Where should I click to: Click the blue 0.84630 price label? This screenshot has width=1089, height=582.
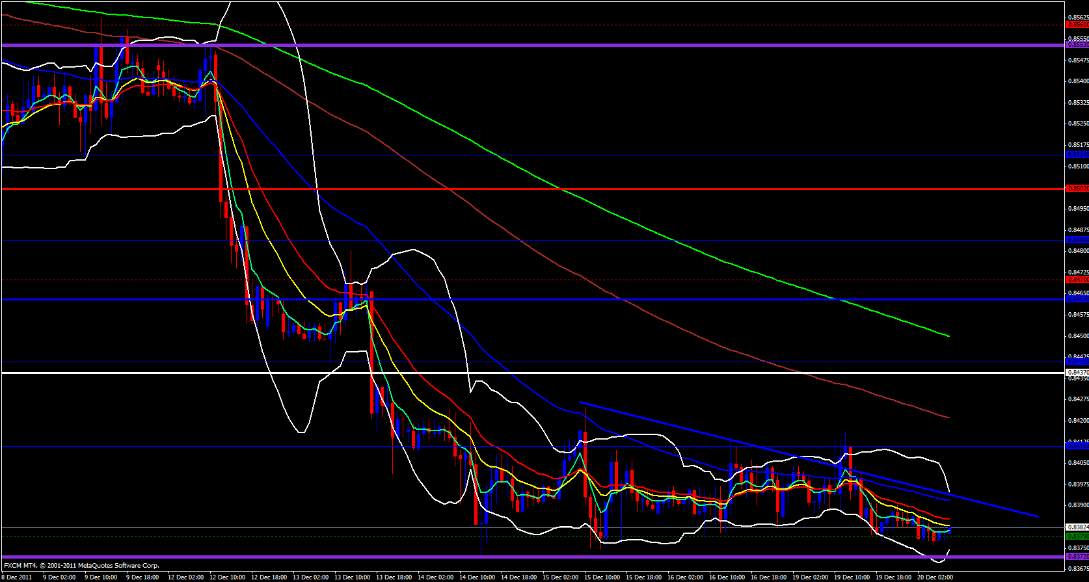(x=1077, y=299)
